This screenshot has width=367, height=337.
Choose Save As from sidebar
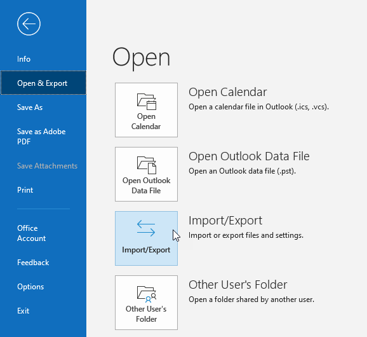(x=30, y=107)
